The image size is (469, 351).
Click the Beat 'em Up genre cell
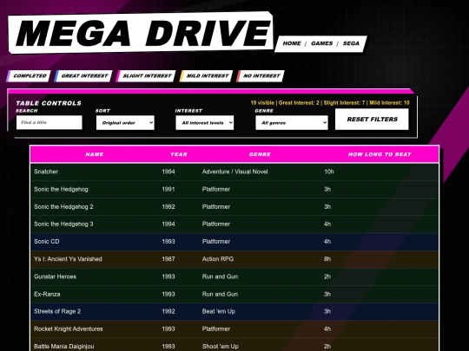click(219, 311)
